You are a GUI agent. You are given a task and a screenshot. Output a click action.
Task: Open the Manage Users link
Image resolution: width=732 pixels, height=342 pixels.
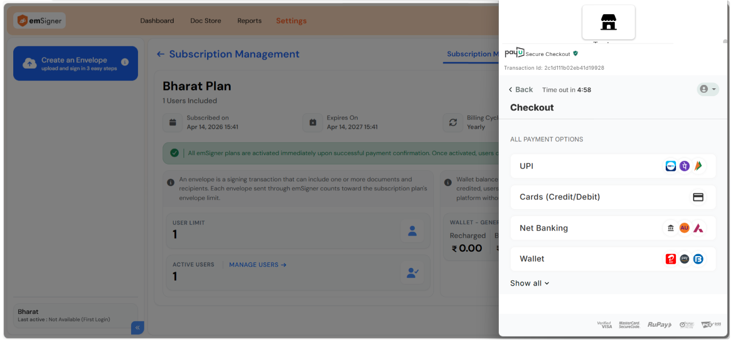(x=257, y=264)
